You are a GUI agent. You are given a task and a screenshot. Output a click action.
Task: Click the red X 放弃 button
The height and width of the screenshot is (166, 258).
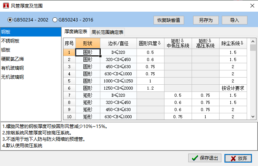pyautogui.click(x=238, y=158)
